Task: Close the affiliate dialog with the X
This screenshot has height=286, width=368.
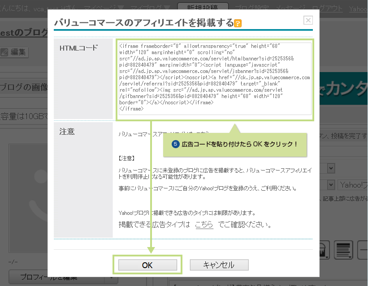Action: [308, 20]
